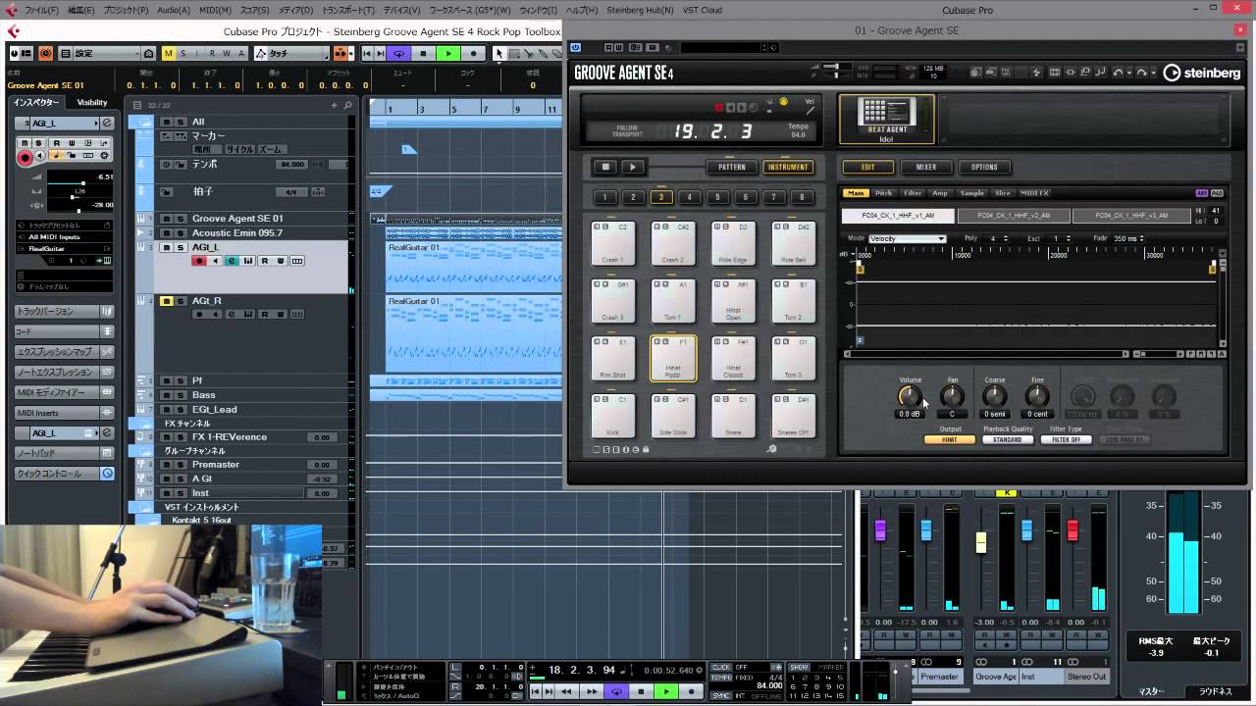
Task: Click the track list search magnifier icon
Action: point(348,105)
